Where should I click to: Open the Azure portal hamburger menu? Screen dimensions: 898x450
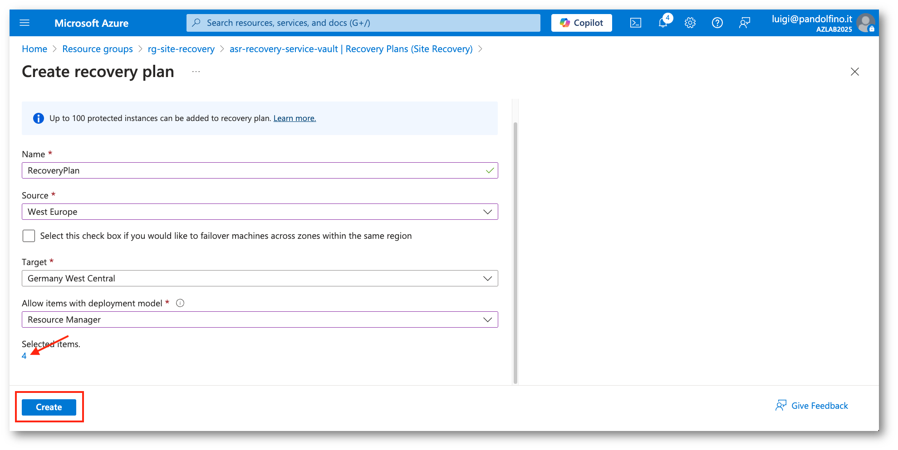25,23
